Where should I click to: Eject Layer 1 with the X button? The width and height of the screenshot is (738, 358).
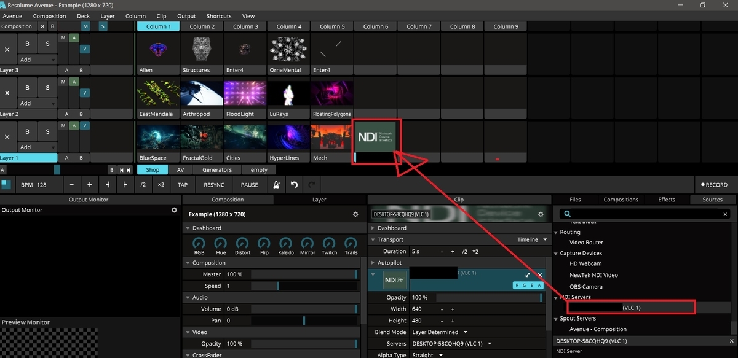7,136
